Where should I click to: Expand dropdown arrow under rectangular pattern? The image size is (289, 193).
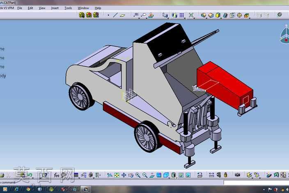[x=184, y=18]
